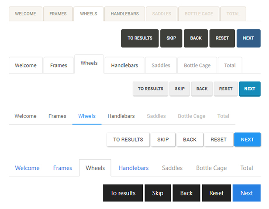Open the uppercase WELCOME tab in top row
269x209 pixels.
(x=25, y=14)
